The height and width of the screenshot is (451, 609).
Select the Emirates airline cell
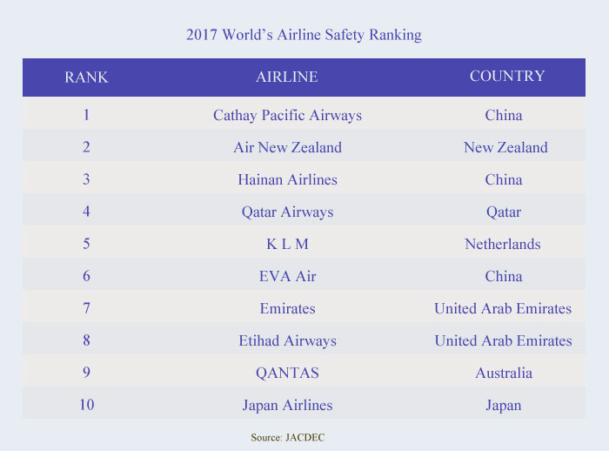(287, 308)
